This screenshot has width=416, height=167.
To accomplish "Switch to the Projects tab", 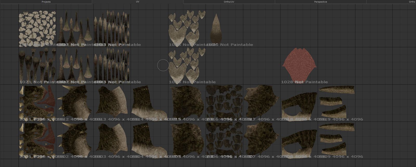I will (x=46, y=2).
